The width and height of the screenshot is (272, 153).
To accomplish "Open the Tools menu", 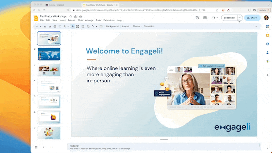I will [x=98, y=20].
